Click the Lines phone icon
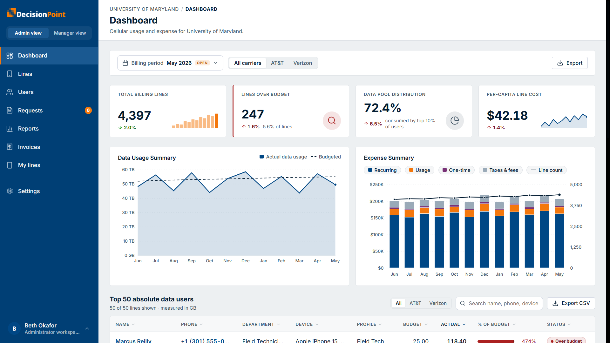 click(x=10, y=74)
